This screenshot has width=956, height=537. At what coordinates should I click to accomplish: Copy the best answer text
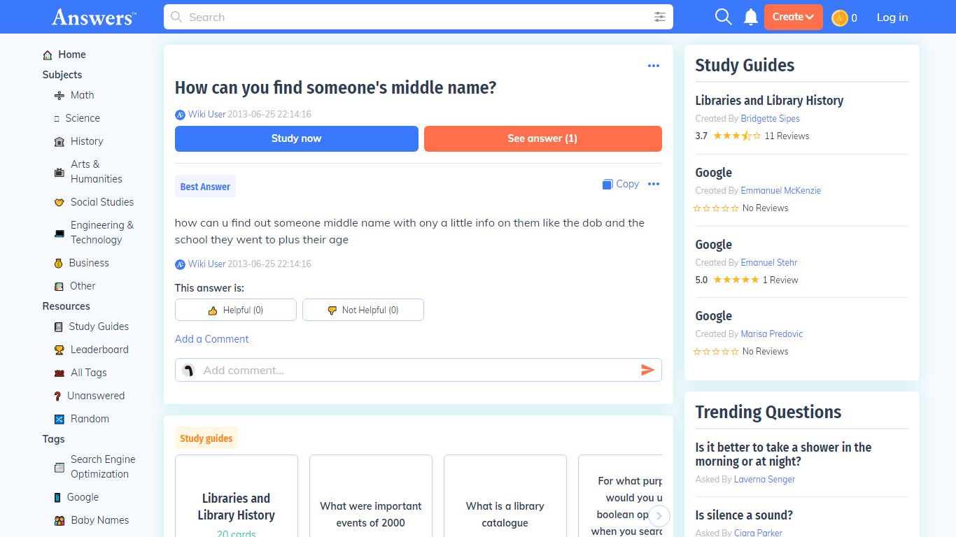click(x=621, y=184)
